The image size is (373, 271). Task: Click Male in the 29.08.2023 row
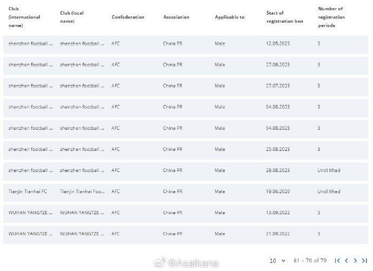point(220,170)
